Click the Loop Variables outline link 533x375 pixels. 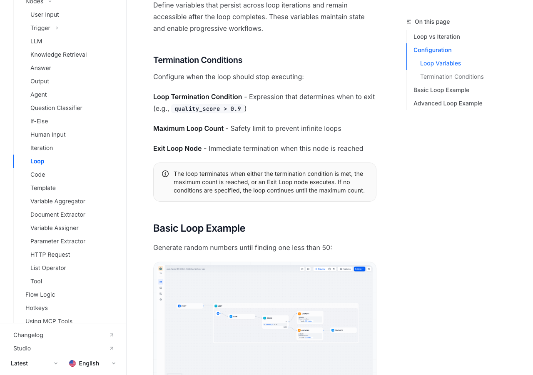click(440, 63)
